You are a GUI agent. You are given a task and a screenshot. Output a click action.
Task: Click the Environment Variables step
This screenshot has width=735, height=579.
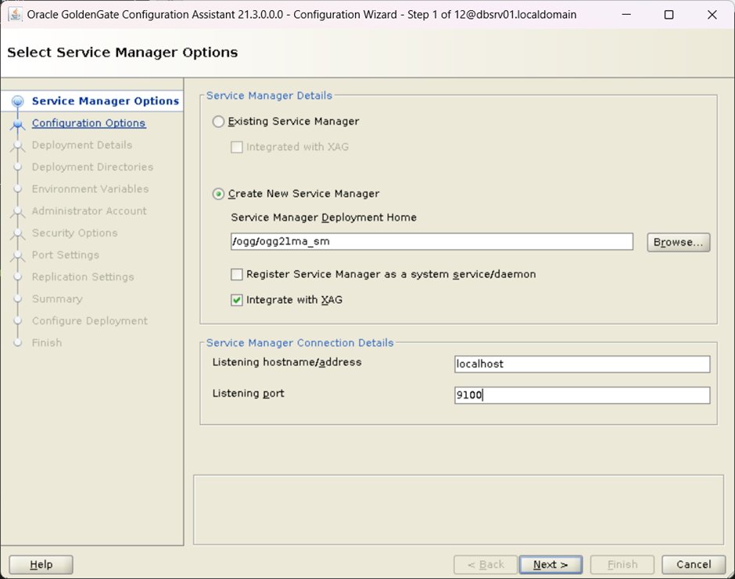pos(90,189)
